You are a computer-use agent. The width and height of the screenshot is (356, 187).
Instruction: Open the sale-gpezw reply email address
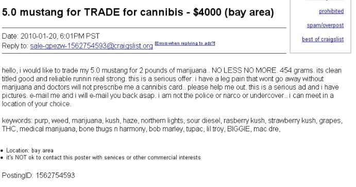[91, 46]
